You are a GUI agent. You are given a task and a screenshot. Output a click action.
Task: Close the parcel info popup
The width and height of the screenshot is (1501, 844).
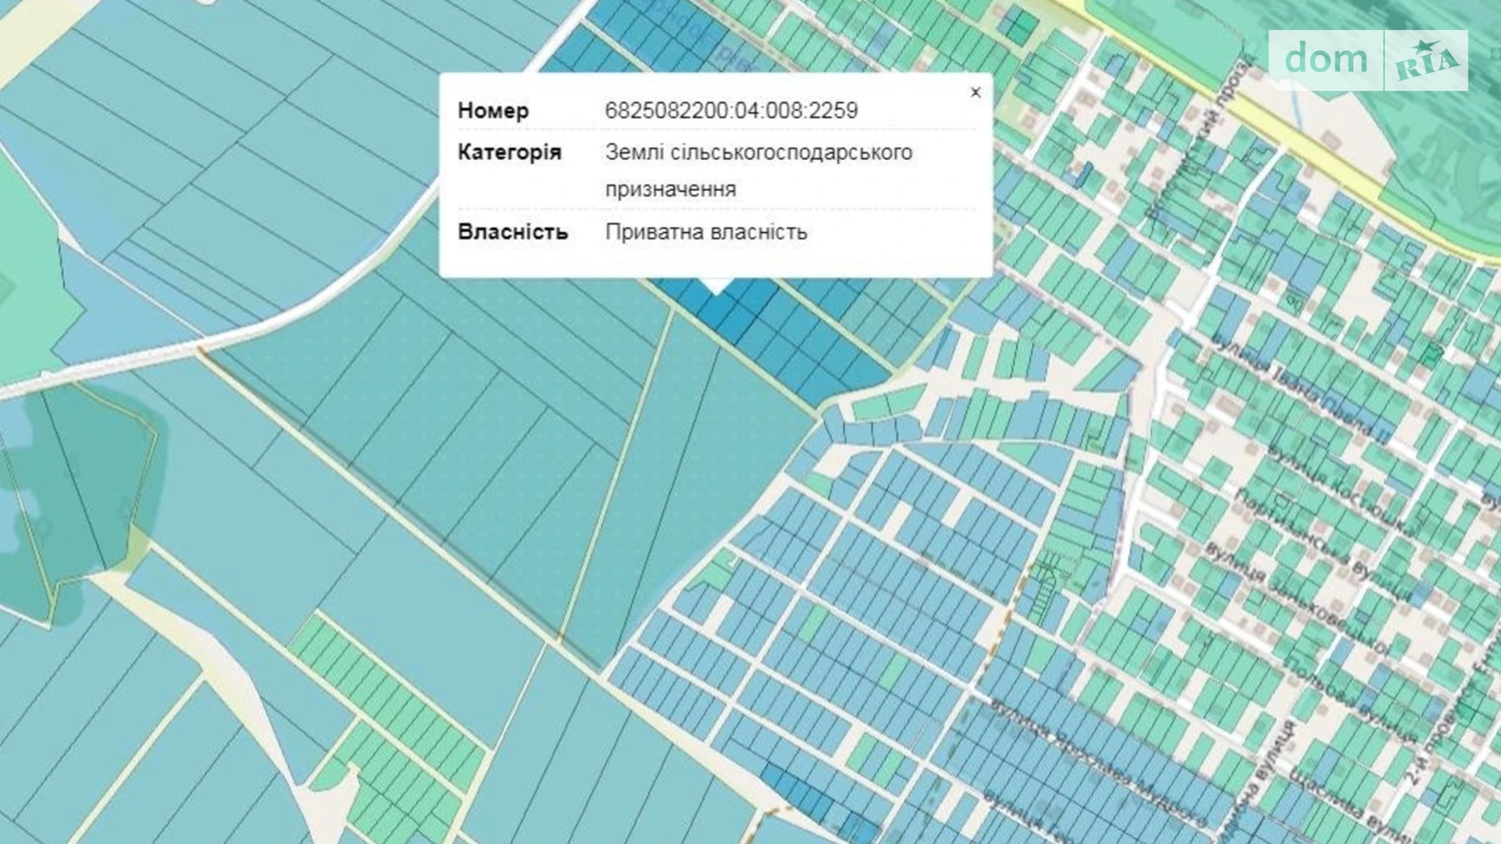click(975, 93)
